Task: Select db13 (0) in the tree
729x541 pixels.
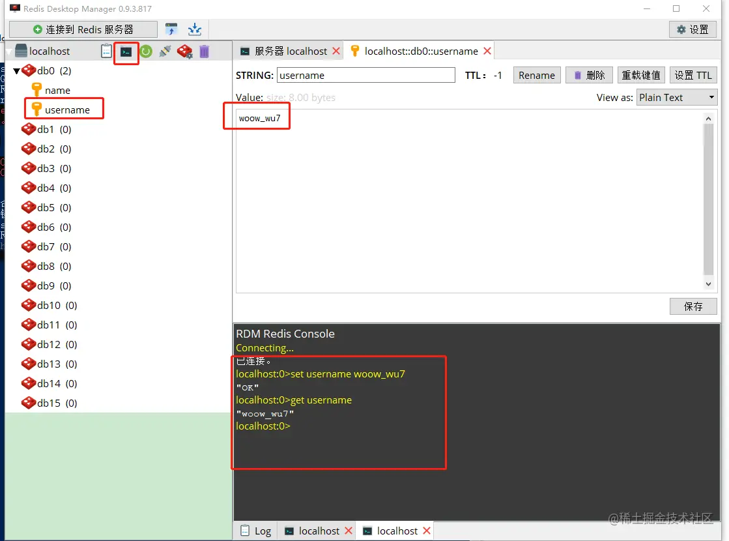Action: [x=57, y=364]
